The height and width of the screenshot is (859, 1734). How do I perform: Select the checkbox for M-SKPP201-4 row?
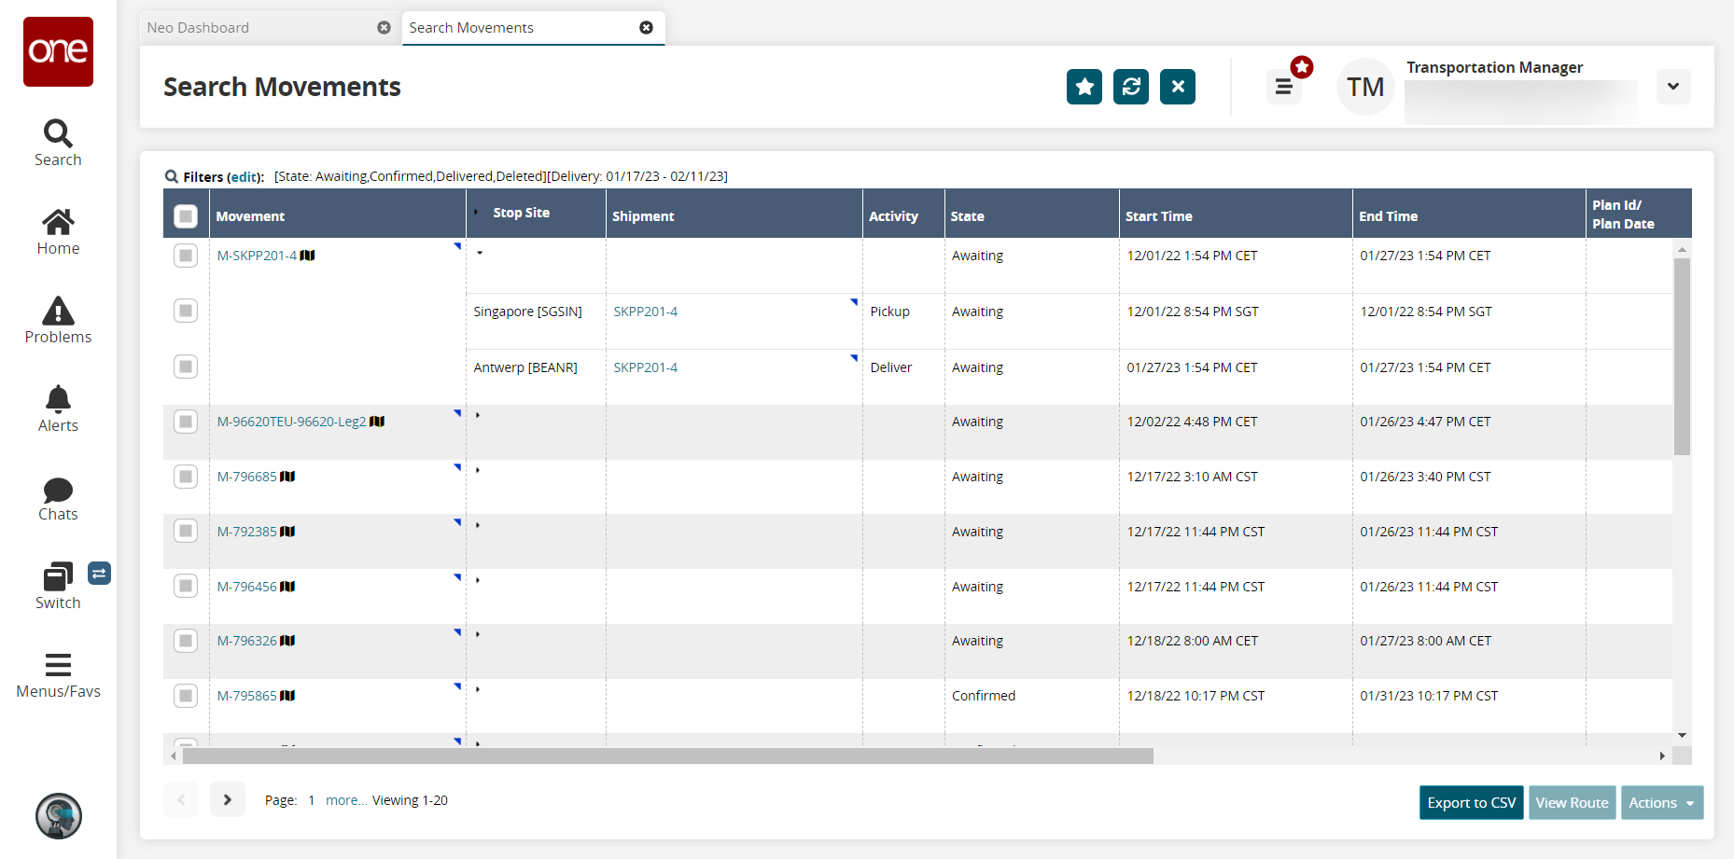click(x=186, y=256)
